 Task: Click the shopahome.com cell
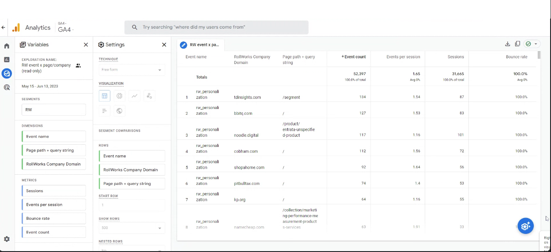point(249,168)
